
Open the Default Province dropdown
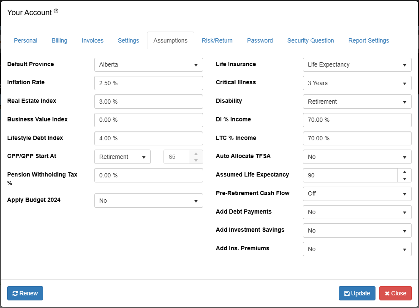point(148,65)
